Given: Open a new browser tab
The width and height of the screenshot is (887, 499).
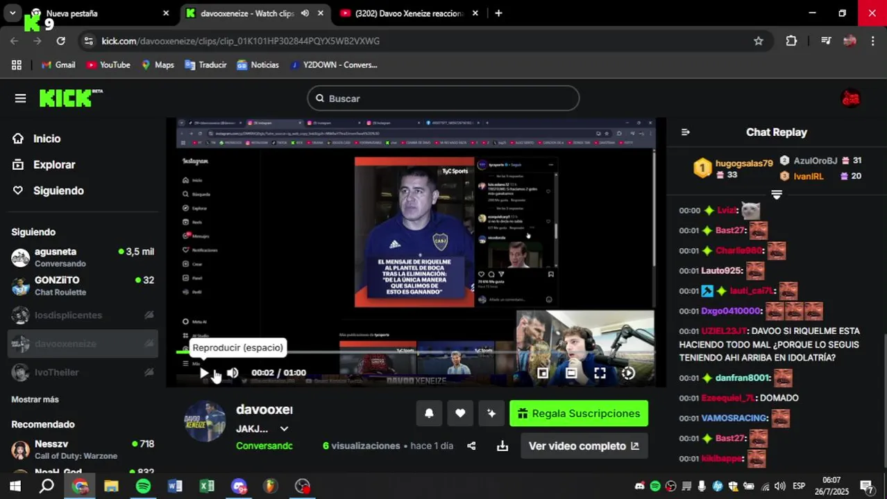Looking at the screenshot, I should point(498,13).
